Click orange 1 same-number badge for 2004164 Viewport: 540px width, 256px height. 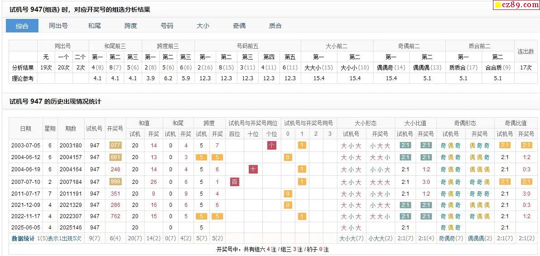tap(302, 169)
